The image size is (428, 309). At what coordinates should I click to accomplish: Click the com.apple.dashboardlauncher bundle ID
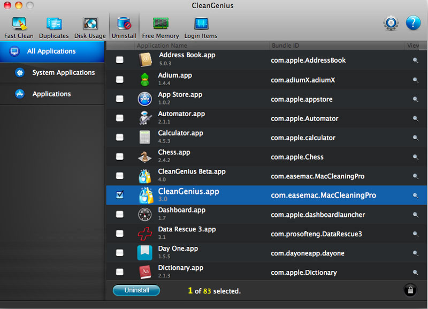318,215
